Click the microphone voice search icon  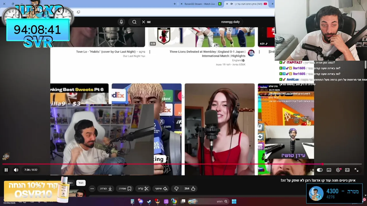coord(121,22)
